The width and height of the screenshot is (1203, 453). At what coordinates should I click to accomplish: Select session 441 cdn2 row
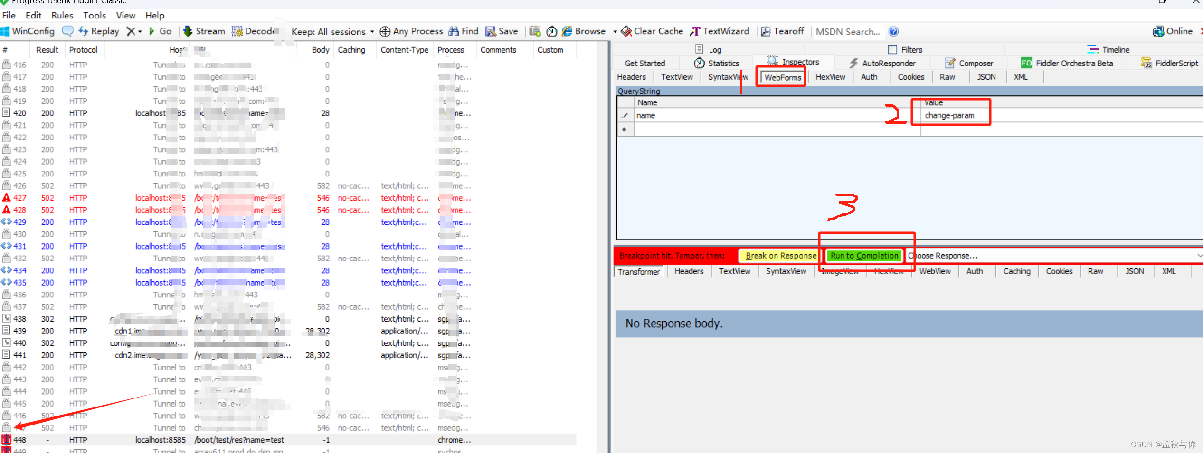click(289, 355)
